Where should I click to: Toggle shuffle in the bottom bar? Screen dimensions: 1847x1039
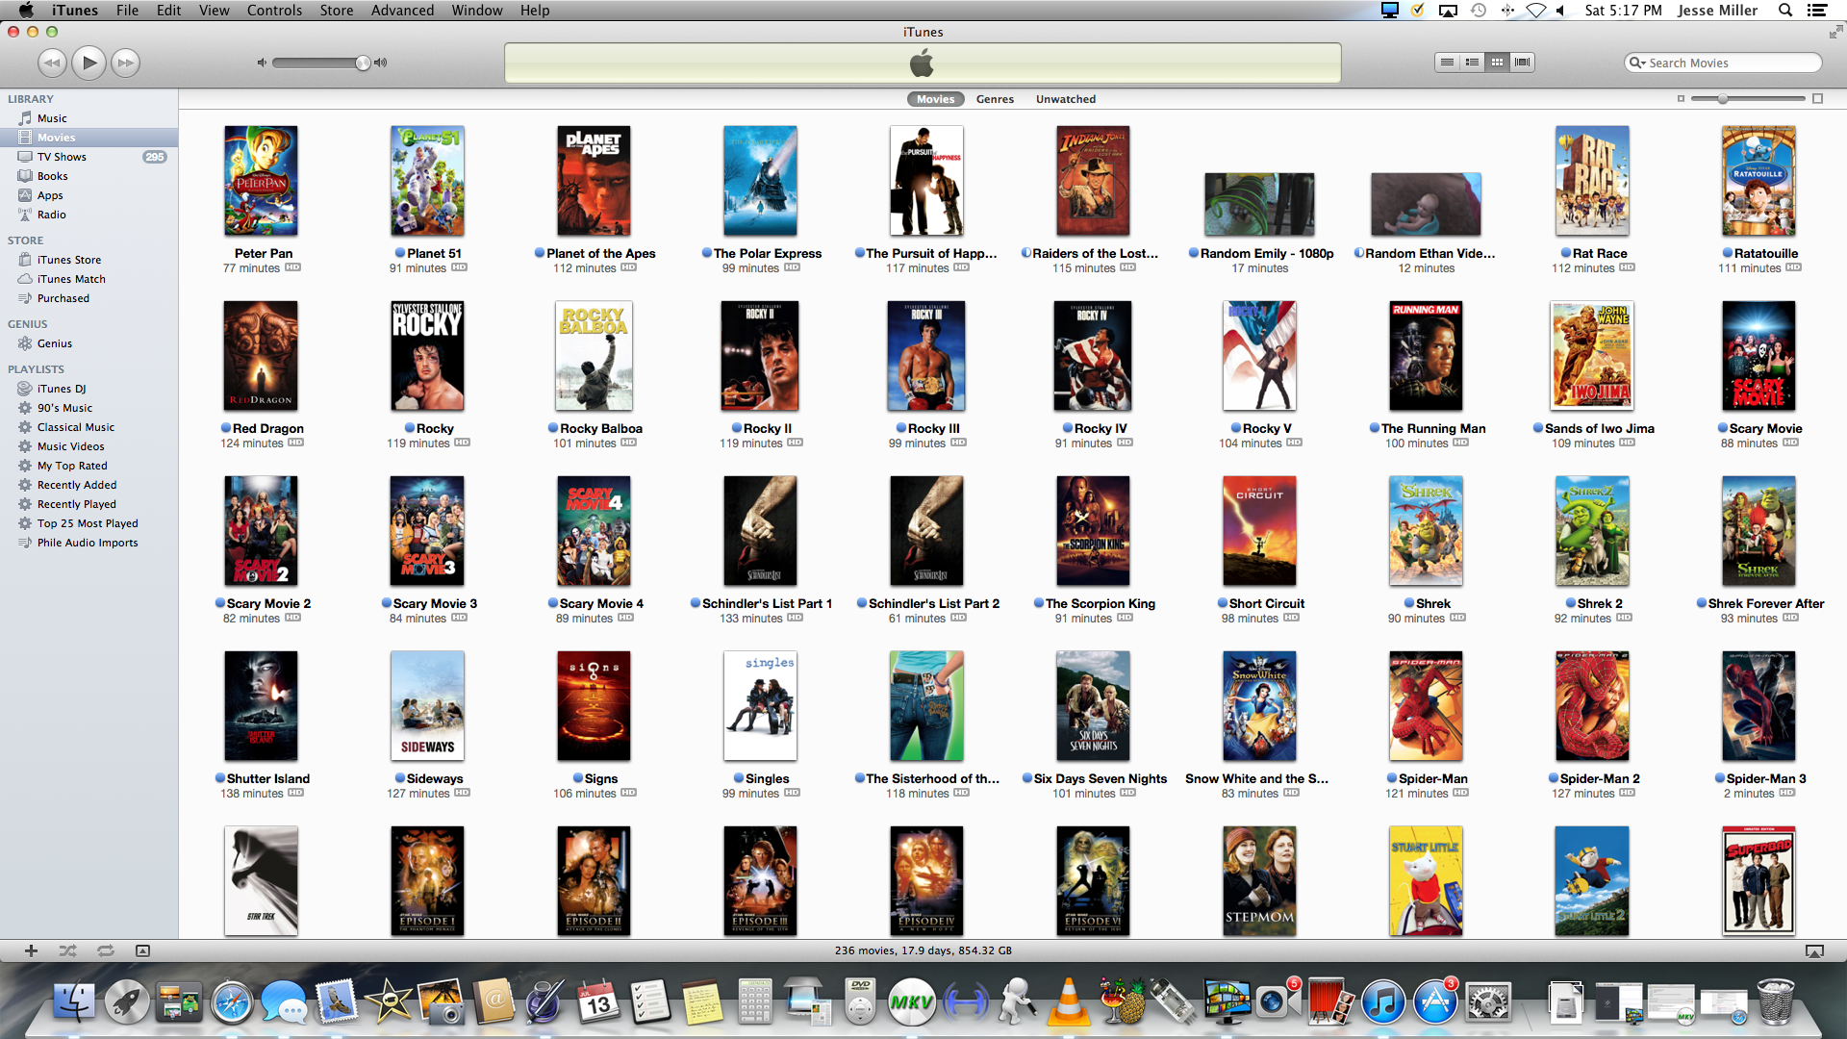pos(67,950)
